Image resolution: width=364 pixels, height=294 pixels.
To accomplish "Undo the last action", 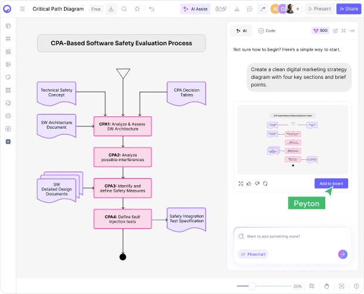I will click(151, 9).
